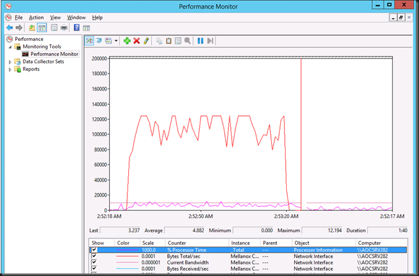This screenshot has height=276, width=419.
Task: Select the Bytes Total/sec counter row
Action: tap(248, 256)
